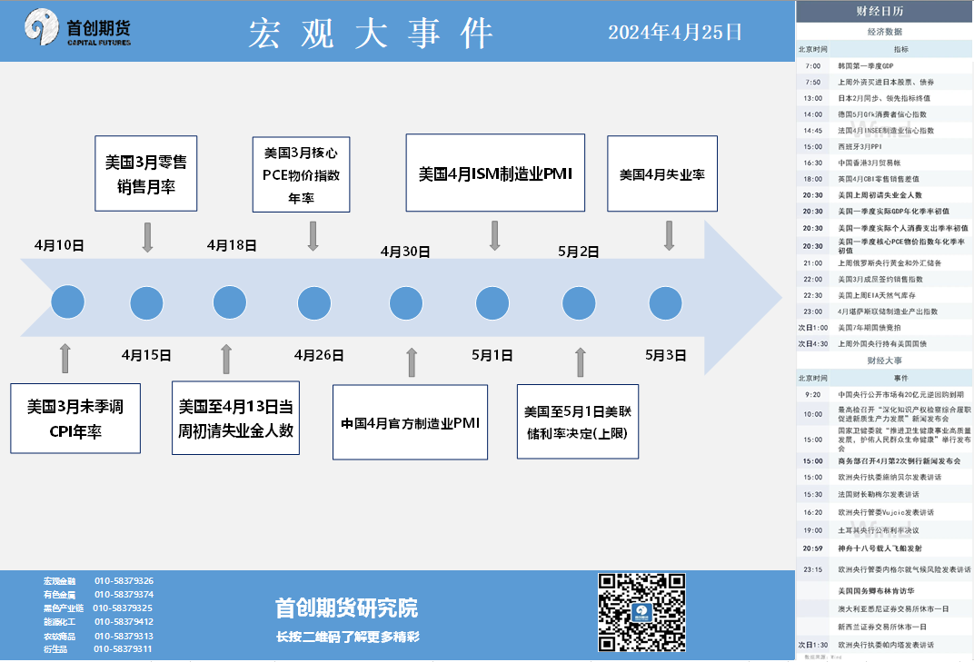Select the 韩国第一季度GDP row
Screen dimensions: 974x662
[x=884, y=65]
